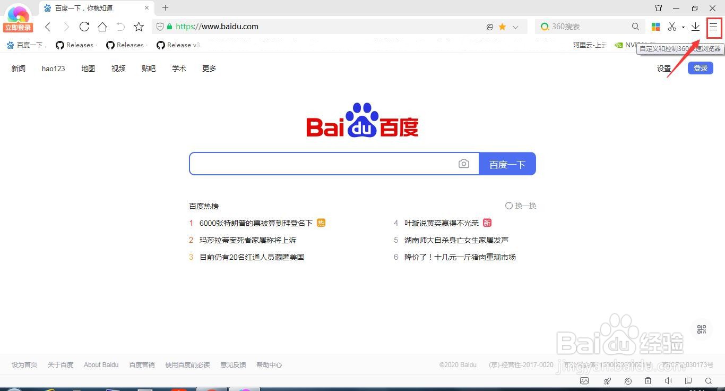Screen dimensions: 725x391
Task: Click the camera image search icon
Action: [464, 164]
